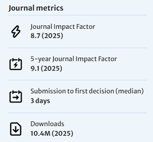Click the 9.1 (2025) value
This screenshot has height=142, width=153.
click(46, 68)
